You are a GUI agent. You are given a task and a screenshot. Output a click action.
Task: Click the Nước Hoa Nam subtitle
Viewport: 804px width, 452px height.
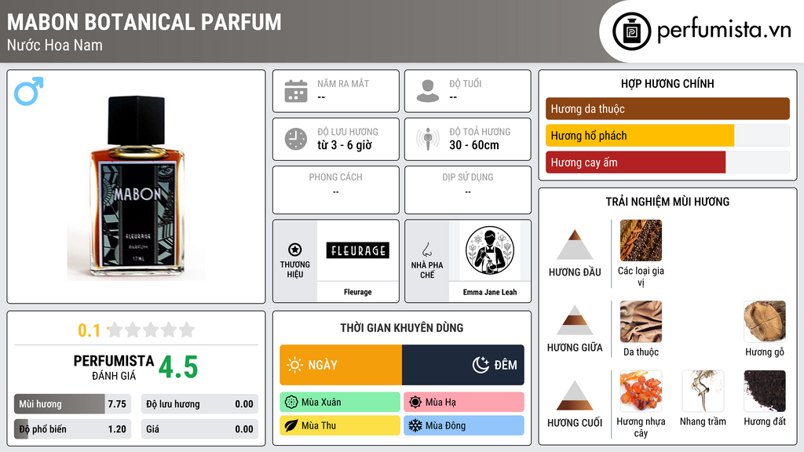pyautogui.click(x=55, y=45)
